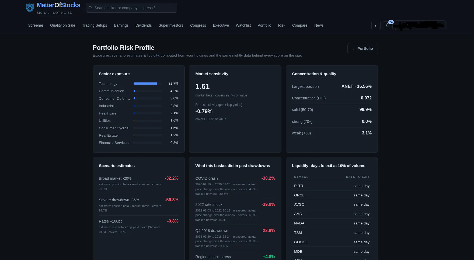Open the News section
Screen dimensions: 474x260
(x=319, y=25)
